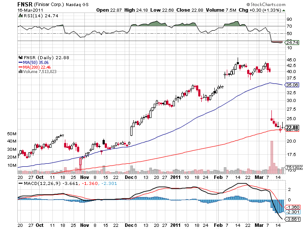Click the 27.5 price axis label
The height and width of the screenshot is (229, 303).
(x=291, y=109)
